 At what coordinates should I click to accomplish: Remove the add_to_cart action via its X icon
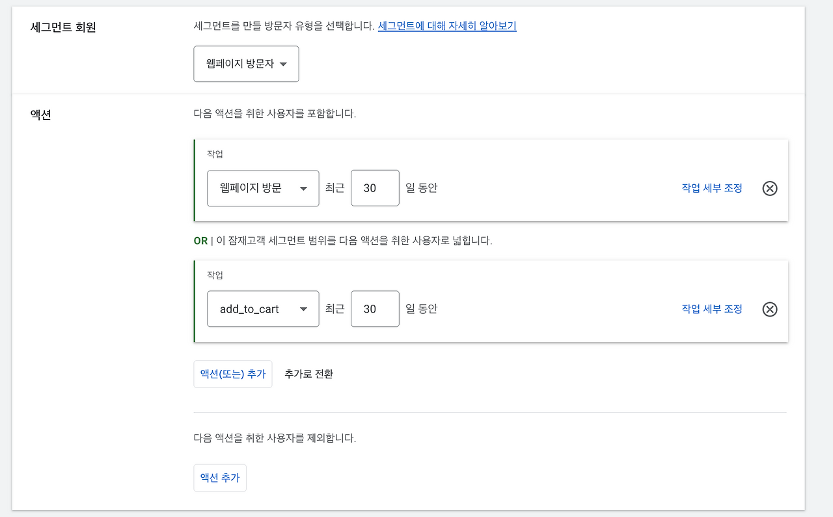(770, 309)
